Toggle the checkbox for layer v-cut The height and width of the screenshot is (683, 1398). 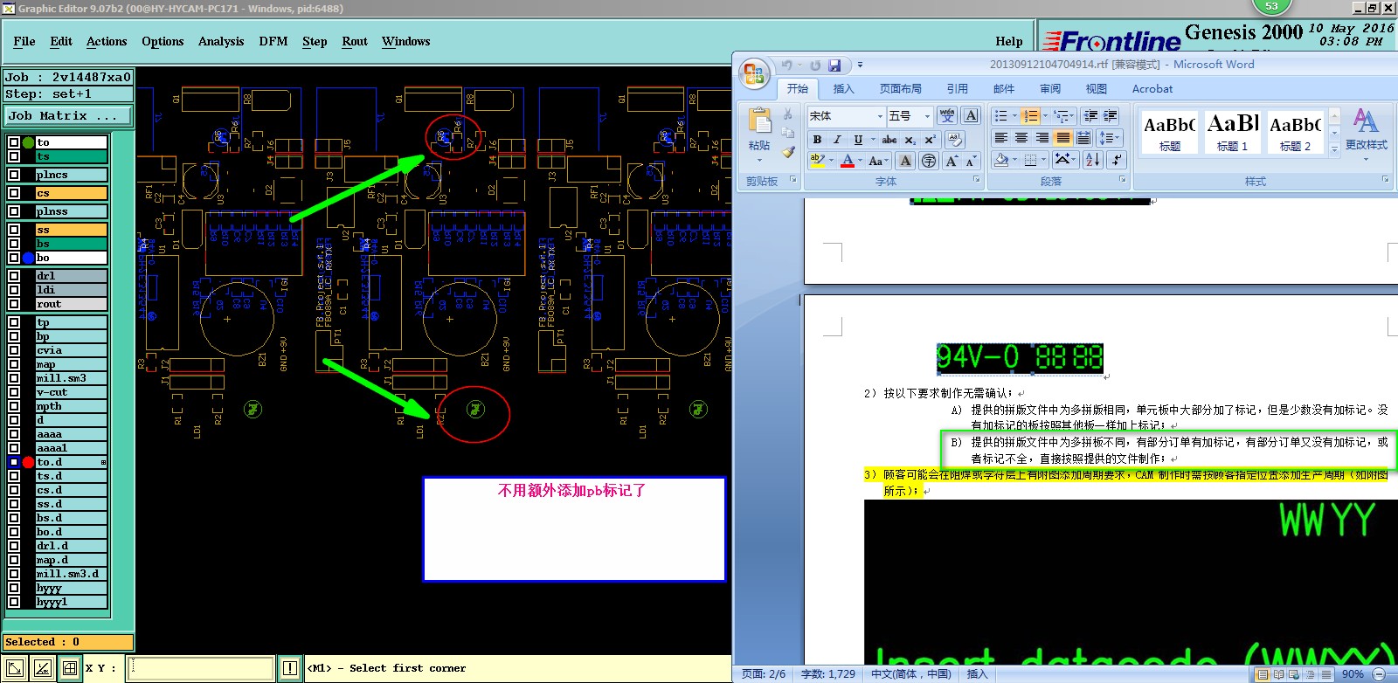click(x=14, y=392)
